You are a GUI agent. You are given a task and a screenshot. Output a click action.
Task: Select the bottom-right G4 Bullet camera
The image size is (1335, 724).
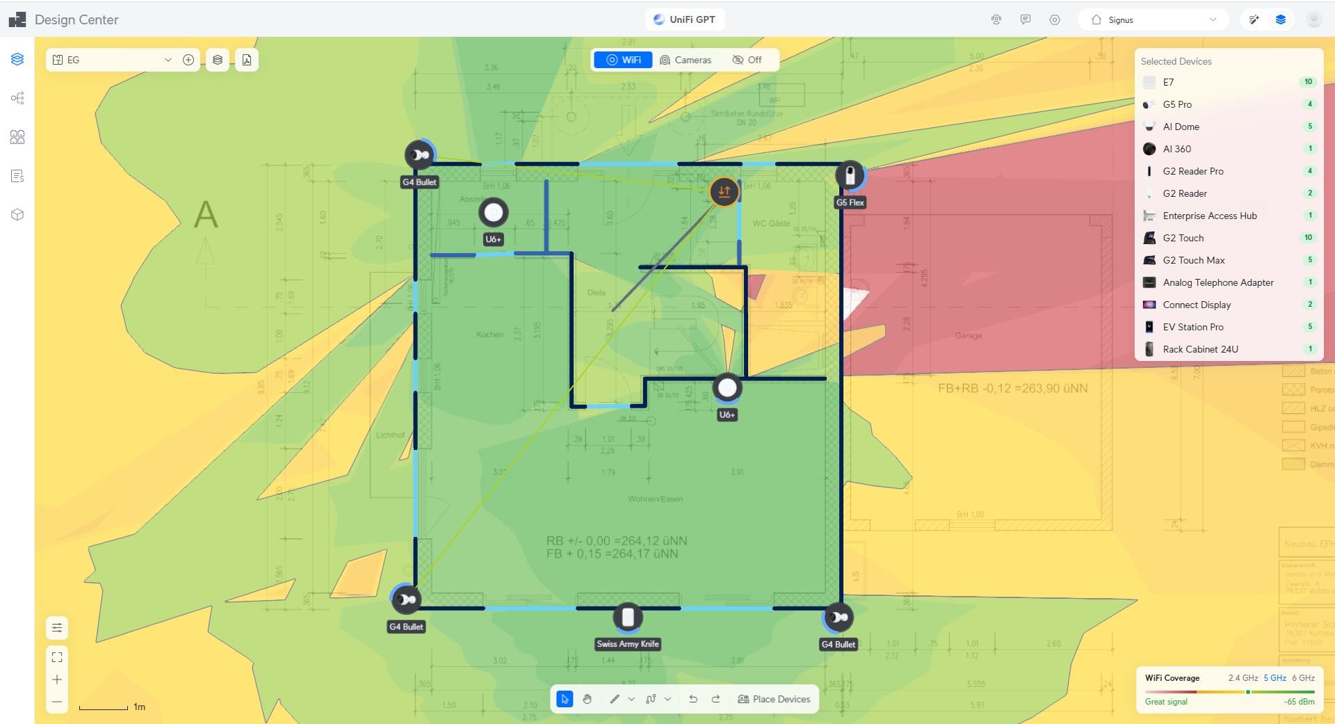838,618
